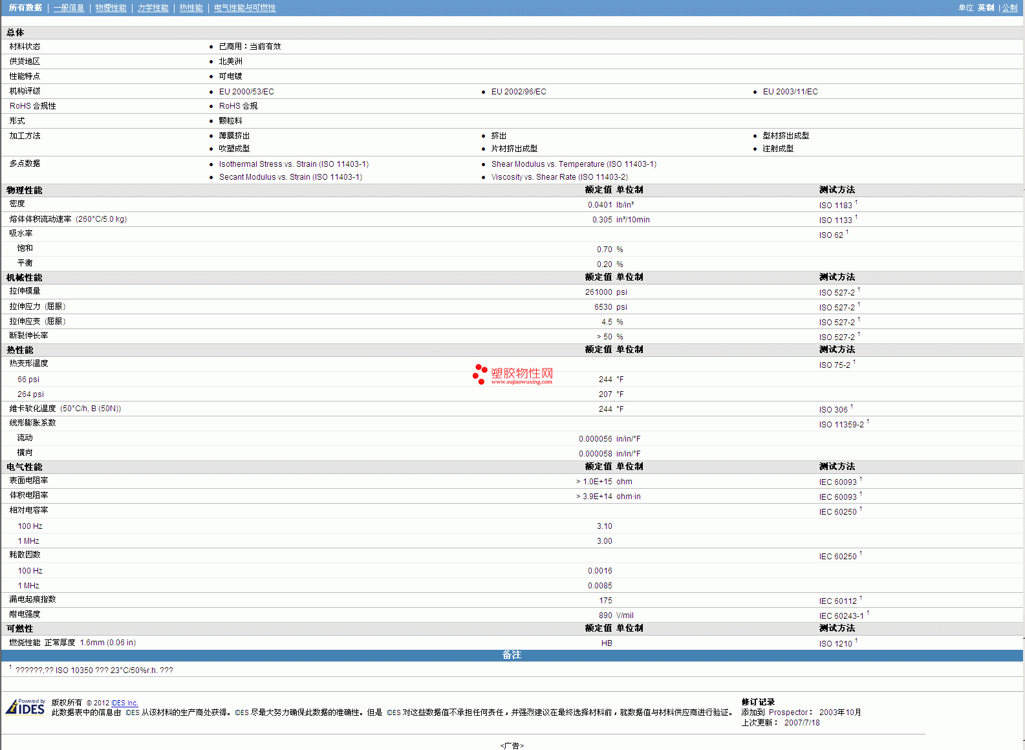
Task: Click footnote marker beside ISO 1210
Action: point(856,641)
